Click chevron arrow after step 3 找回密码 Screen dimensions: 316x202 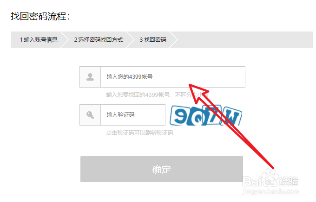point(174,39)
